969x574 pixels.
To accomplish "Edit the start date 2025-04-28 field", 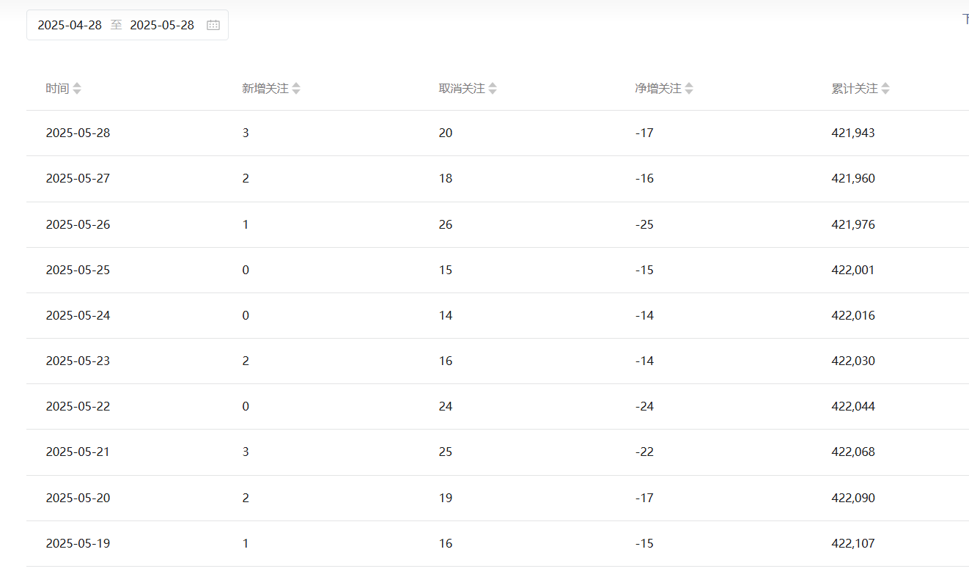I will (x=70, y=25).
